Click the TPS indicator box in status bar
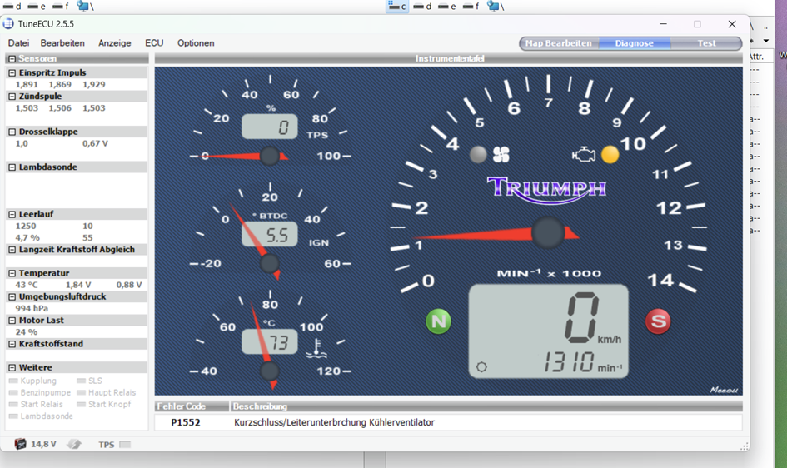The image size is (787, 468). [x=125, y=445]
